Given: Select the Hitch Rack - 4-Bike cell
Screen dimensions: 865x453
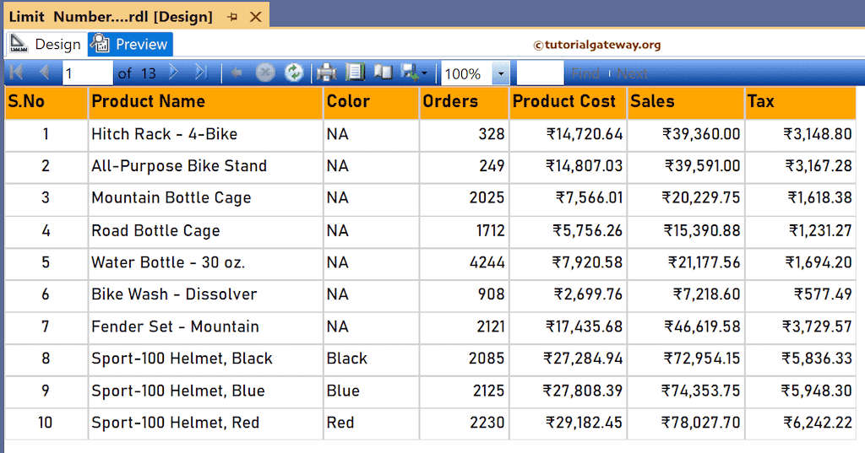Looking at the screenshot, I should tap(205, 134).
